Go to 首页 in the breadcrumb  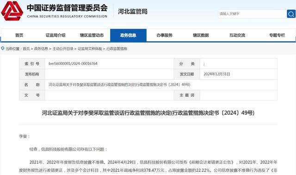coord(26,49)
